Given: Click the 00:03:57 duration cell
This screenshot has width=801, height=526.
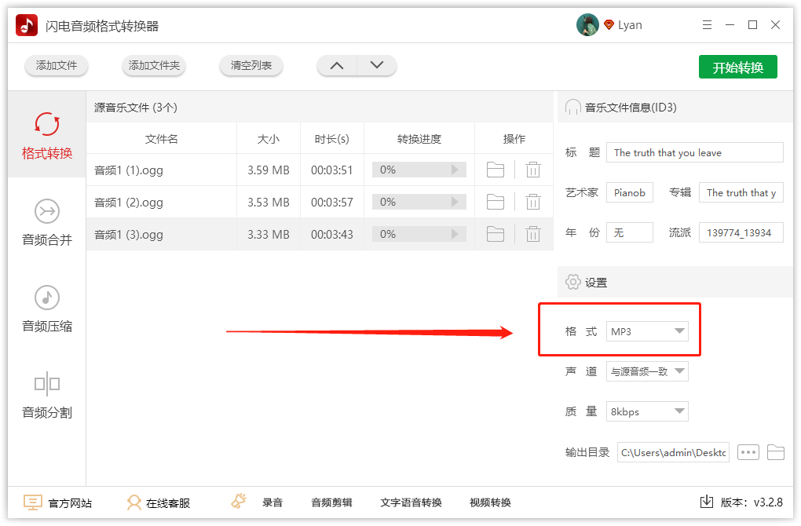Looking at the screenshot, I should tap(332, 203).
